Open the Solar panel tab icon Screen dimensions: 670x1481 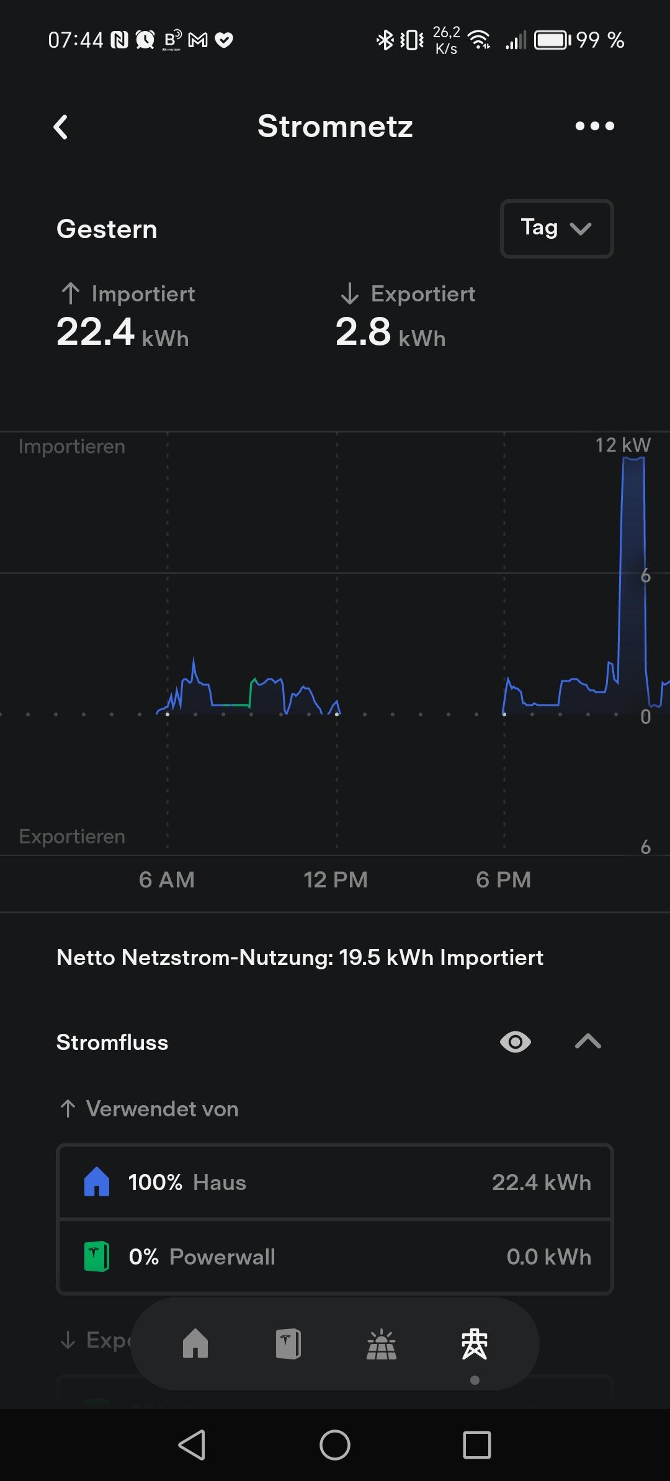[382, 1344]
